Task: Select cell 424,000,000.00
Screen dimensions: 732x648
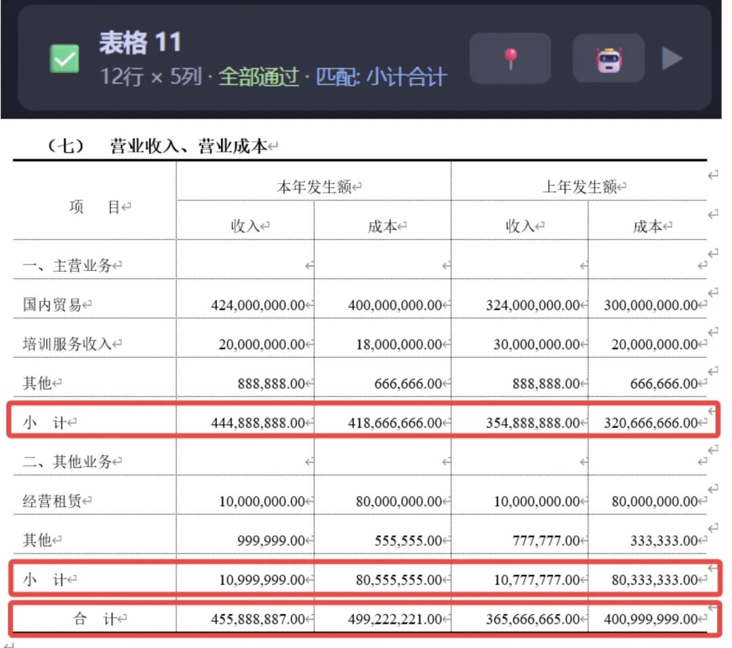Action: pyautogui.click(x=258, y=305)
